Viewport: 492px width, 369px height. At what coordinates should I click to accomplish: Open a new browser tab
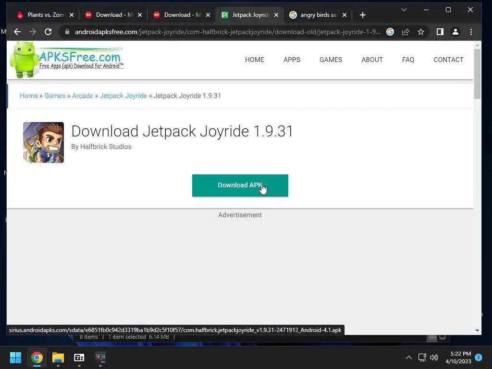(x=363, y=15)
